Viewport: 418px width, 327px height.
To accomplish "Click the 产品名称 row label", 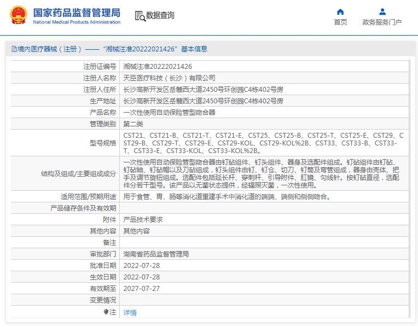I will 103,112.
